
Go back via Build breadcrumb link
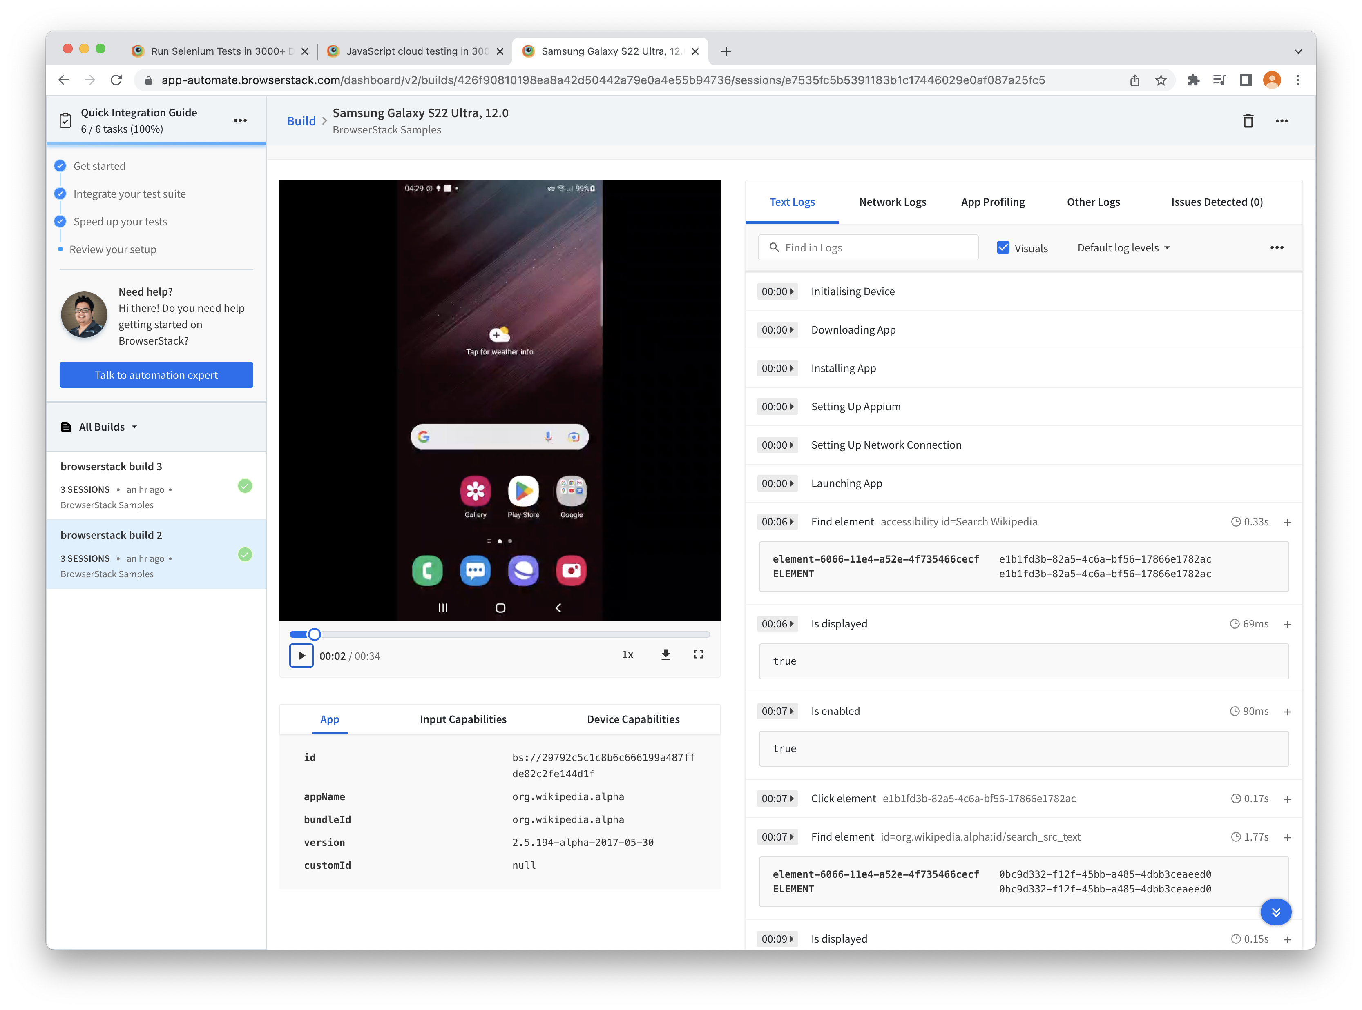301,121
